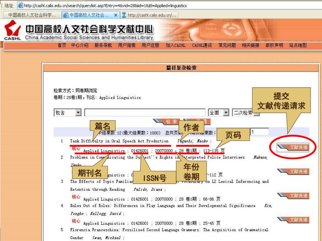Click the CASHL logo in the header
322x241 pixels.
pyautogui.click(x=13, y=30)
